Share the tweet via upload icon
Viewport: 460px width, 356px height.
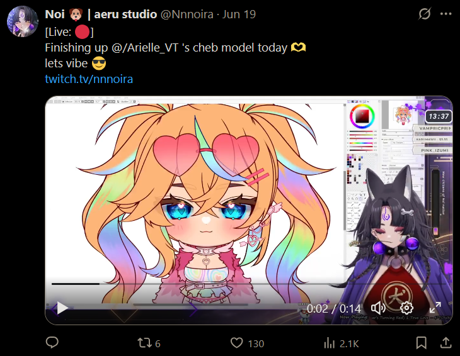[x=446, y=343]
